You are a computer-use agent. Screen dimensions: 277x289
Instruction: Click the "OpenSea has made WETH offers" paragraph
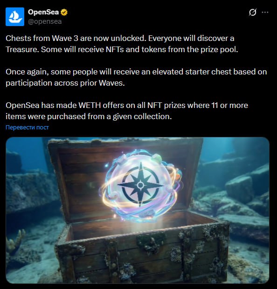click(x=127, y=111)
